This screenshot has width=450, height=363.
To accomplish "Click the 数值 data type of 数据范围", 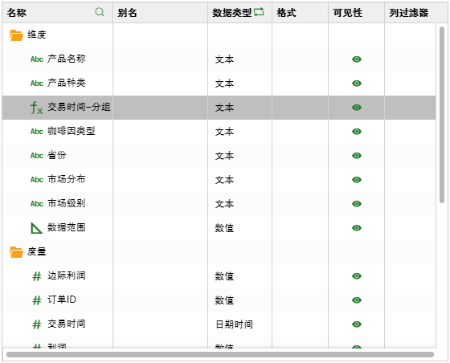I will 224,228.
